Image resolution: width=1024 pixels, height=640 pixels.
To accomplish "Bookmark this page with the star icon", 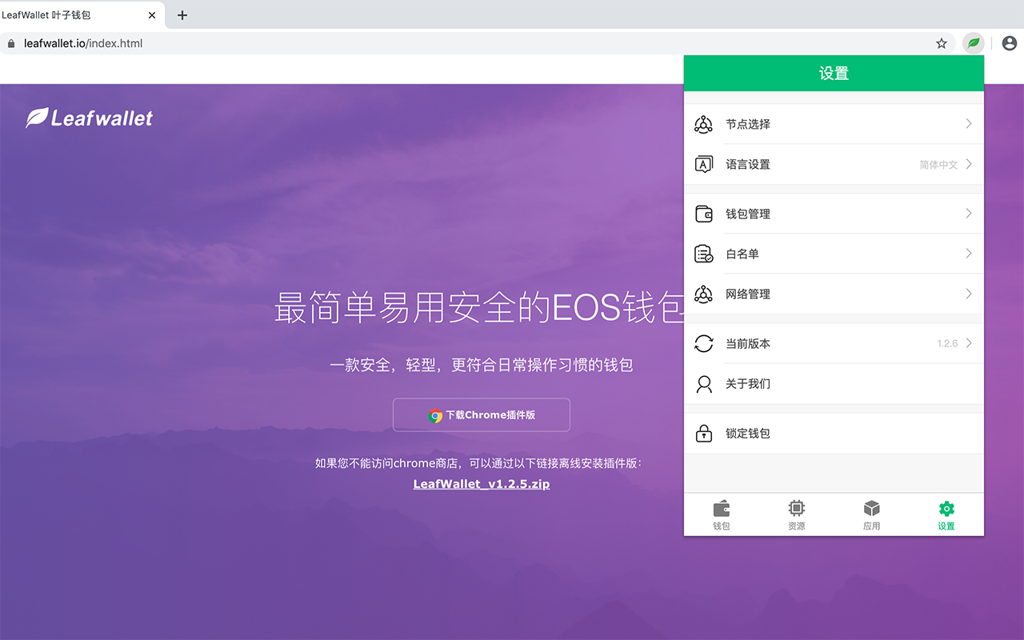I will [x=942, y=43].
